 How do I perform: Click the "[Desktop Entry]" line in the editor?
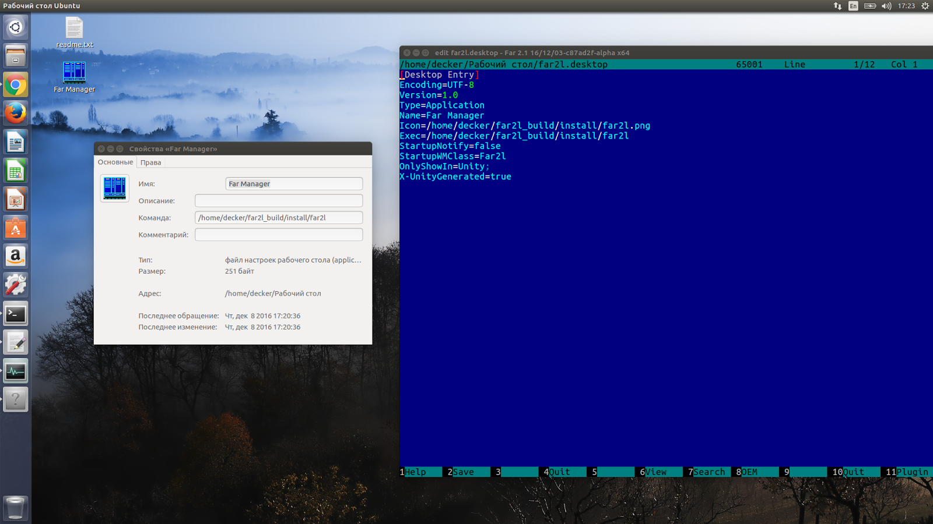[439, 75]
